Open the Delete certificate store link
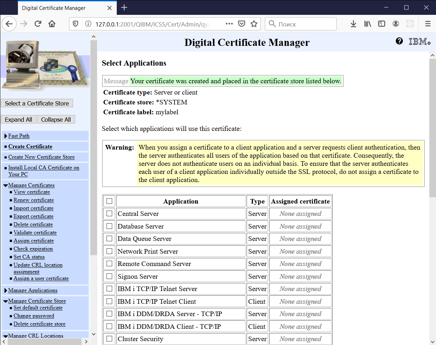 click(x=40, y=324)
